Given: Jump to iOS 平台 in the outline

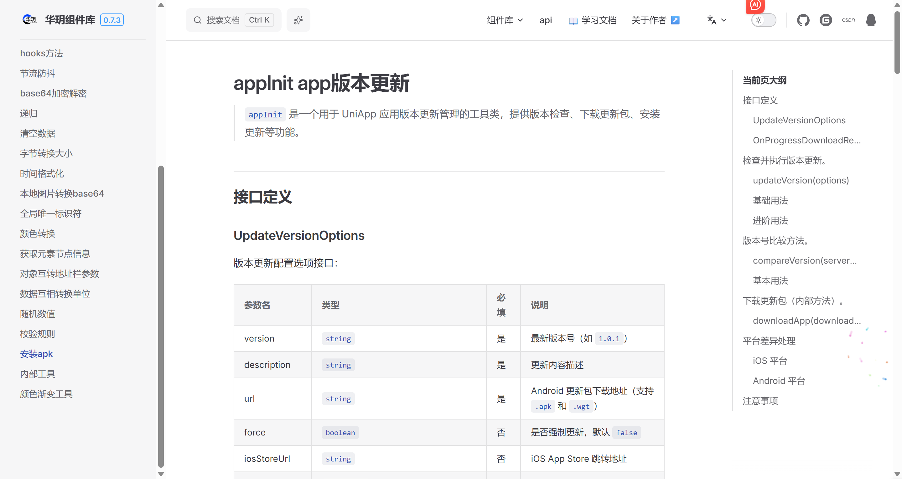Looking at the screenshot, I should (x=770, y=361).
